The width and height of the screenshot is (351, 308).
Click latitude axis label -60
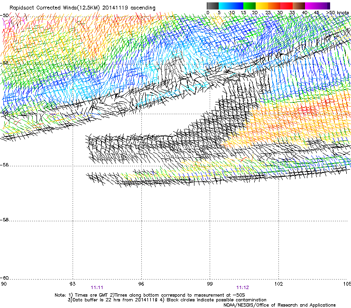(x=4, y=278)
